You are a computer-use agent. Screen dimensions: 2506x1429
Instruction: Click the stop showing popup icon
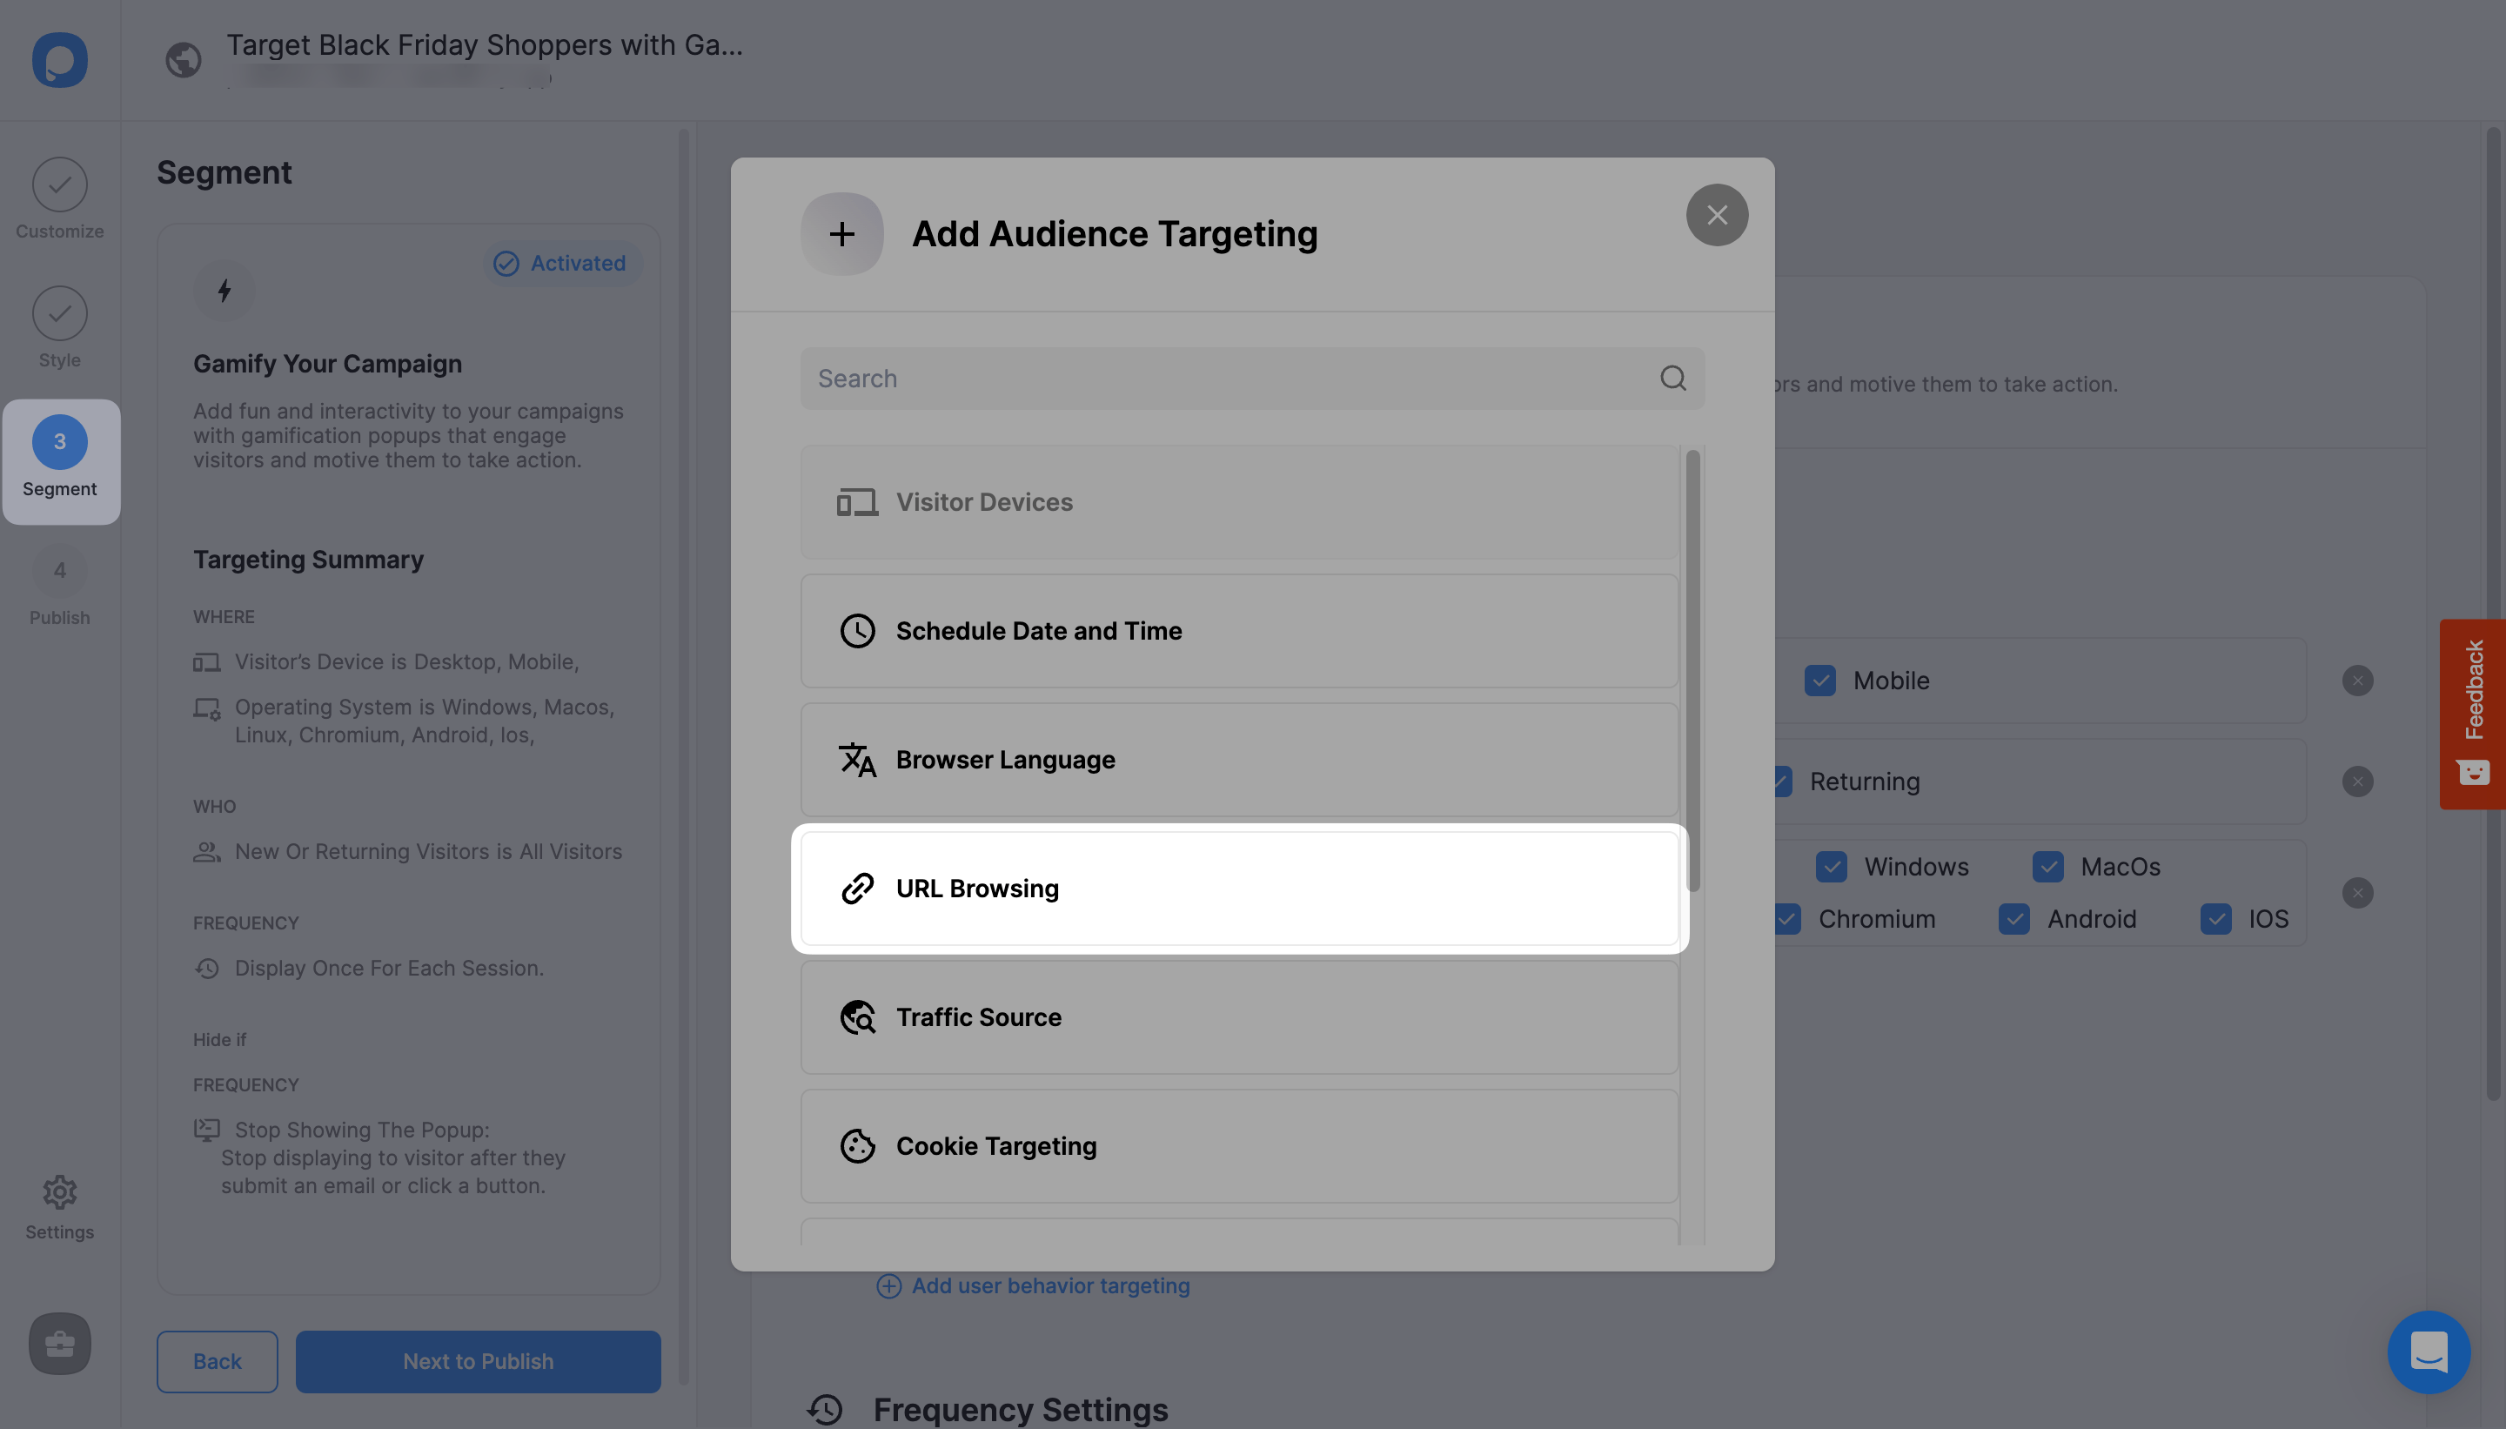(206, 1130)
